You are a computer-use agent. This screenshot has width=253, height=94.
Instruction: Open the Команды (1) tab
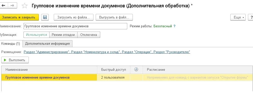point(11,44)
